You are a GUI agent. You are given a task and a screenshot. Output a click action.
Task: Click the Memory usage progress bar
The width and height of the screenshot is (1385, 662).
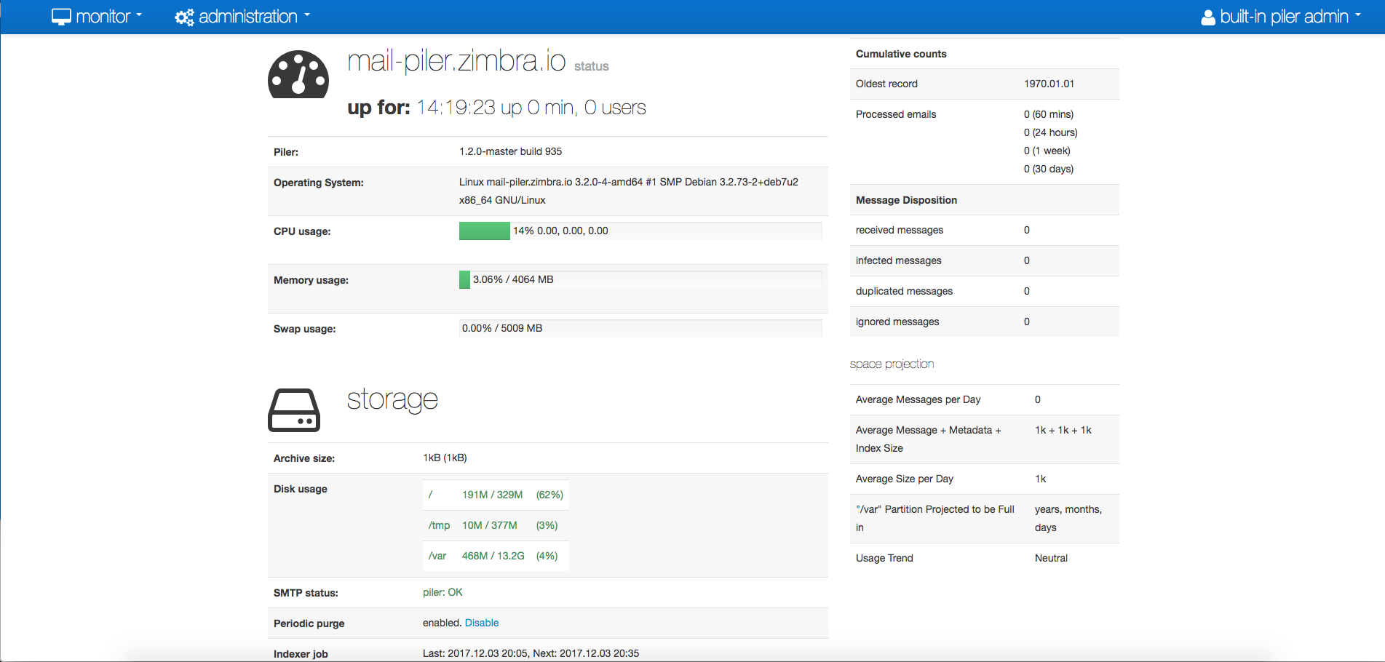coord(640,279)
